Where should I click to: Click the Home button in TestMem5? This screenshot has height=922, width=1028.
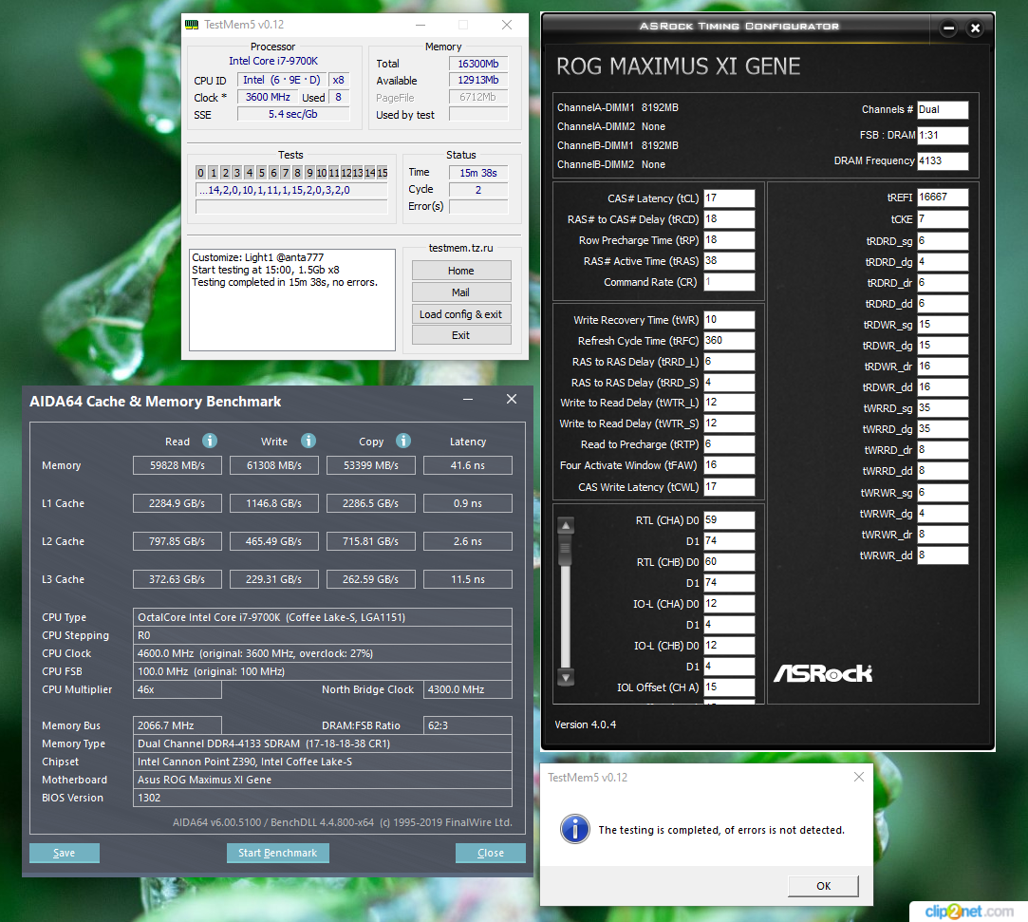tap(461, 271)
